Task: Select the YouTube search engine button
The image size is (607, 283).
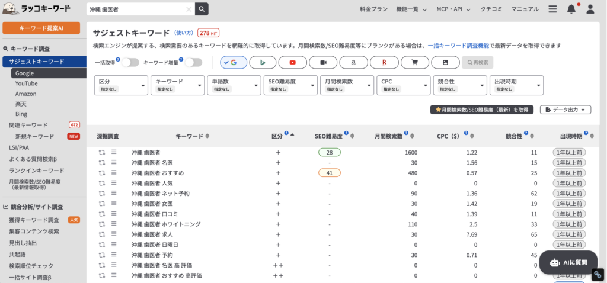Action: tap(293, 62)
